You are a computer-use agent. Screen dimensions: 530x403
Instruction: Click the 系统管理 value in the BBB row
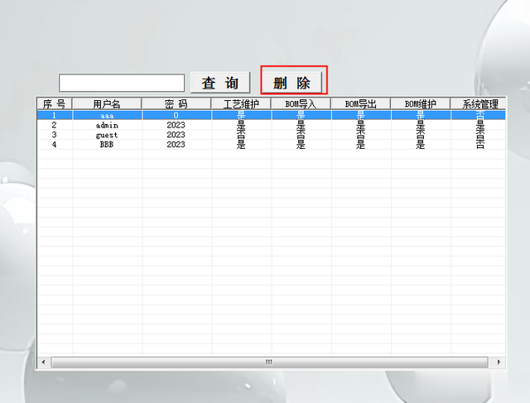click(x=479, y=145)
